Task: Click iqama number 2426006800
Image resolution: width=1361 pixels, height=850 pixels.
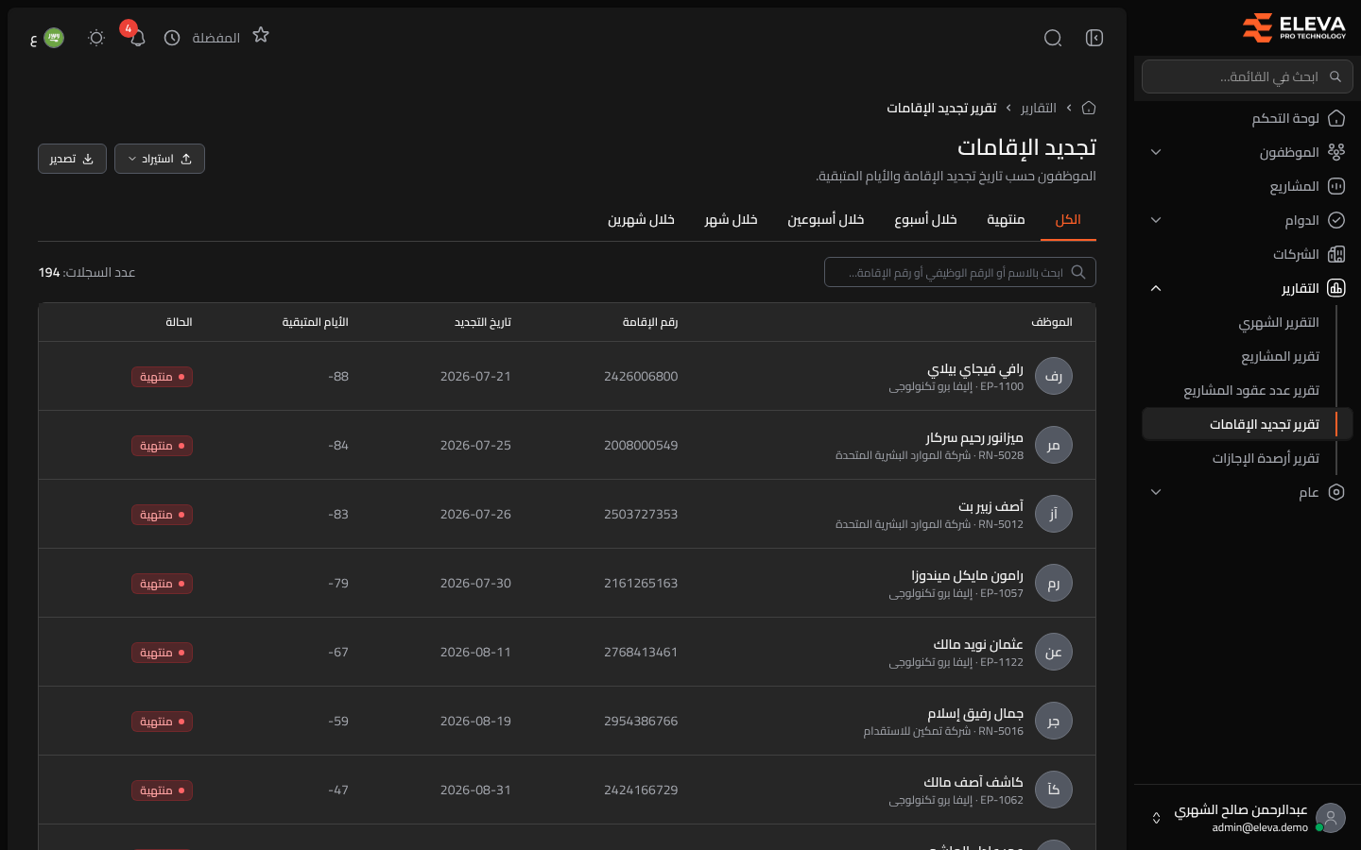Action: point(641,376)
